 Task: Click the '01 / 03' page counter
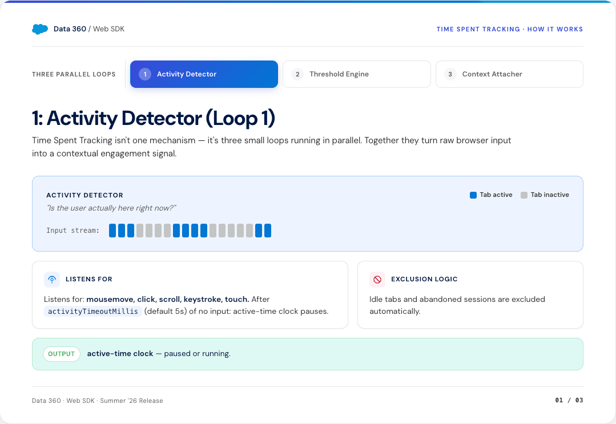(x=569, y=401)
